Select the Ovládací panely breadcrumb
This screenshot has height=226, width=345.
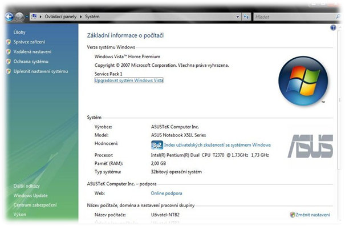[x=60, y=17]
